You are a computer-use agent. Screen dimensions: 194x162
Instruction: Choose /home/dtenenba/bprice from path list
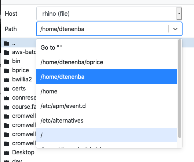[x=106, y=62]
